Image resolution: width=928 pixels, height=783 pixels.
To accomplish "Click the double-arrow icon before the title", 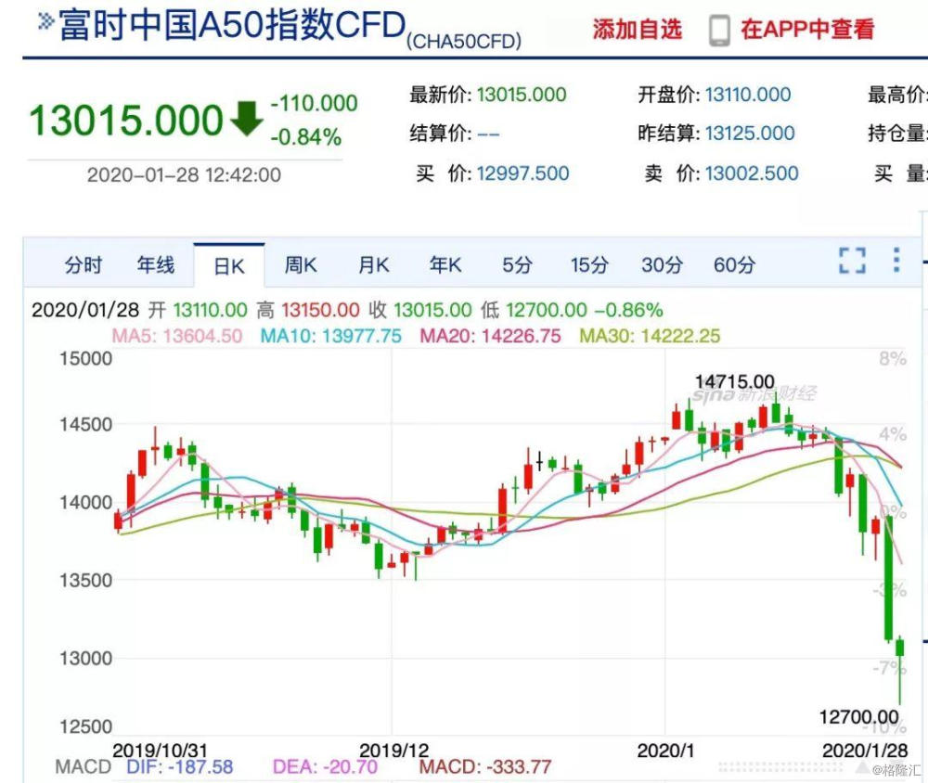I will pyautogui.click(x=45, y=21).
